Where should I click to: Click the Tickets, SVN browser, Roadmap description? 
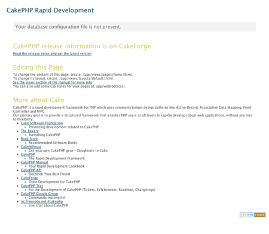coord(91,190)
